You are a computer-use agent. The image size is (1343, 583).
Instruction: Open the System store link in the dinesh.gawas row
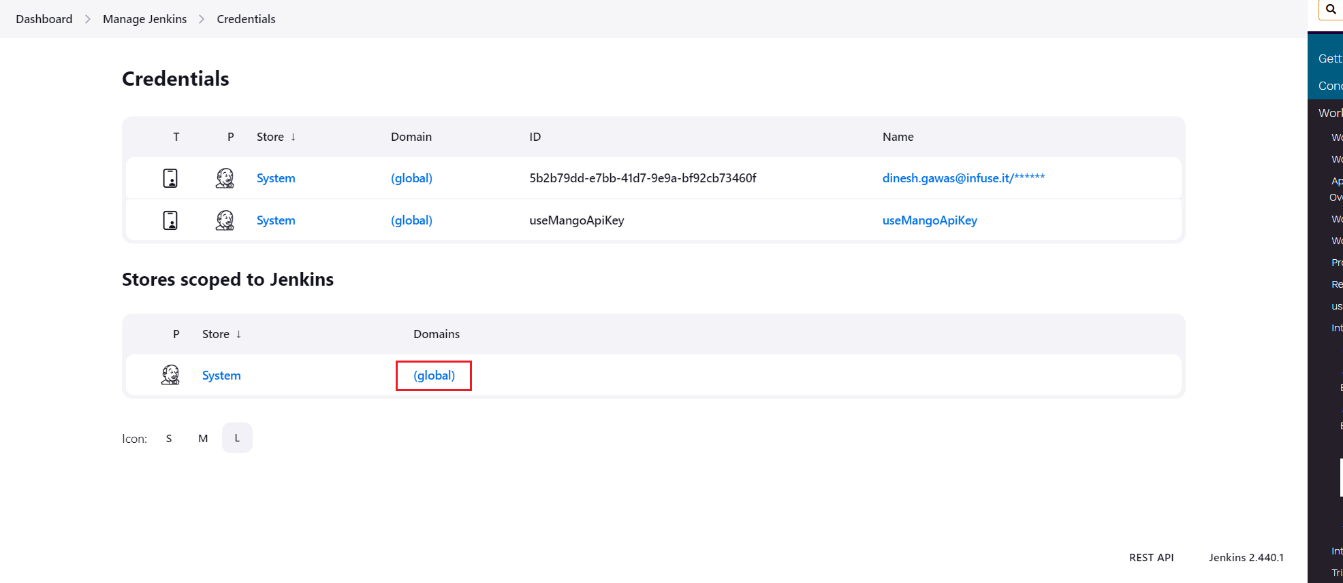[x=276, y=178]
